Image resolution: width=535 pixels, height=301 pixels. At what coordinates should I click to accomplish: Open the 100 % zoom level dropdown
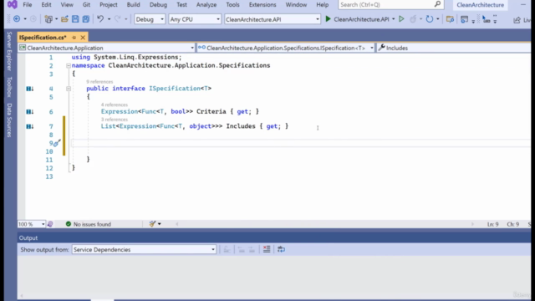[32, 224]
